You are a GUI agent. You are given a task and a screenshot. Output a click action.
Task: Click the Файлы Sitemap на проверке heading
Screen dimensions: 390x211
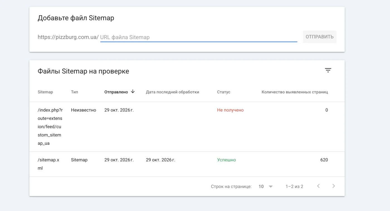tap(83, 71)
